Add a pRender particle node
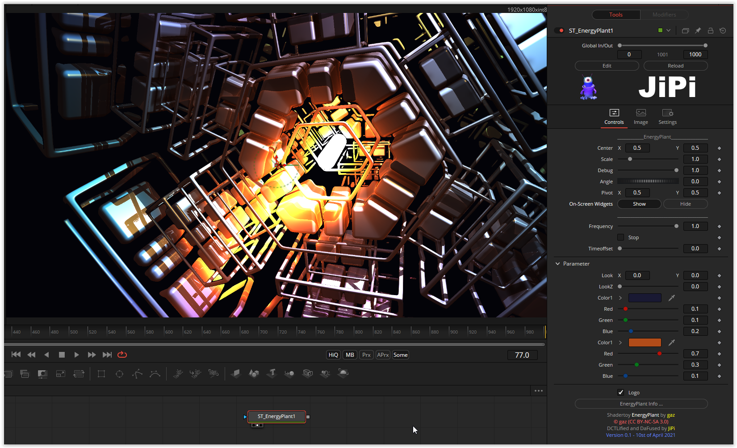The width and height of the screenshot is (737, 448). coord(214,374)
